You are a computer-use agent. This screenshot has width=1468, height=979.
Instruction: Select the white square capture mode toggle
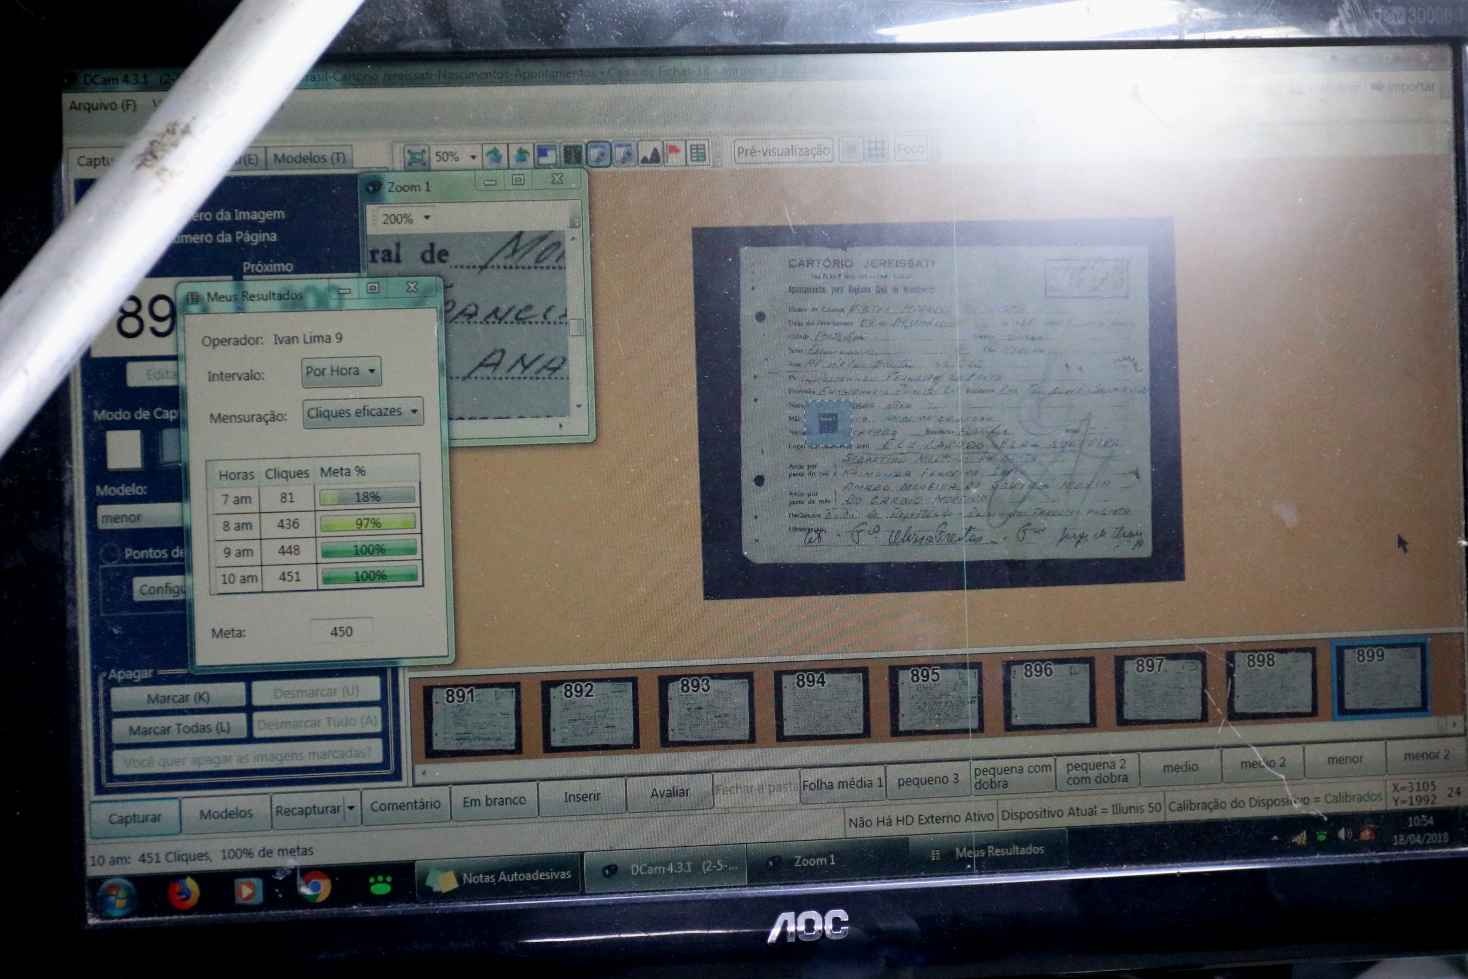(x=123, y=449)
